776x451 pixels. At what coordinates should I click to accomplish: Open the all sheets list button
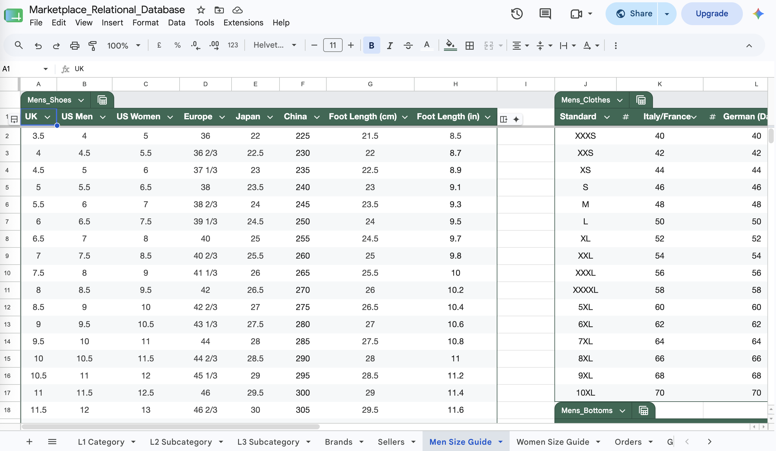[x=52, y=442]
